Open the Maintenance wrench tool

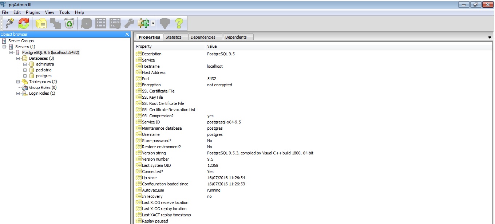(x=129, y=23)
